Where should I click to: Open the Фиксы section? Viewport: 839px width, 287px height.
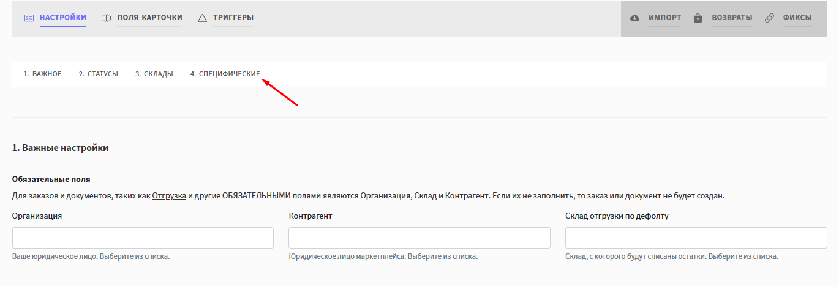(x=797, y=18)
